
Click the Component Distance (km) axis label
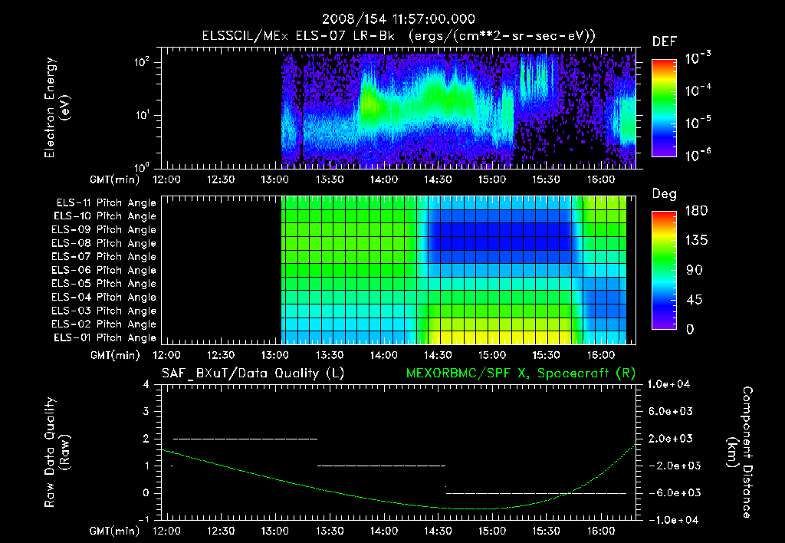point(740,452)
